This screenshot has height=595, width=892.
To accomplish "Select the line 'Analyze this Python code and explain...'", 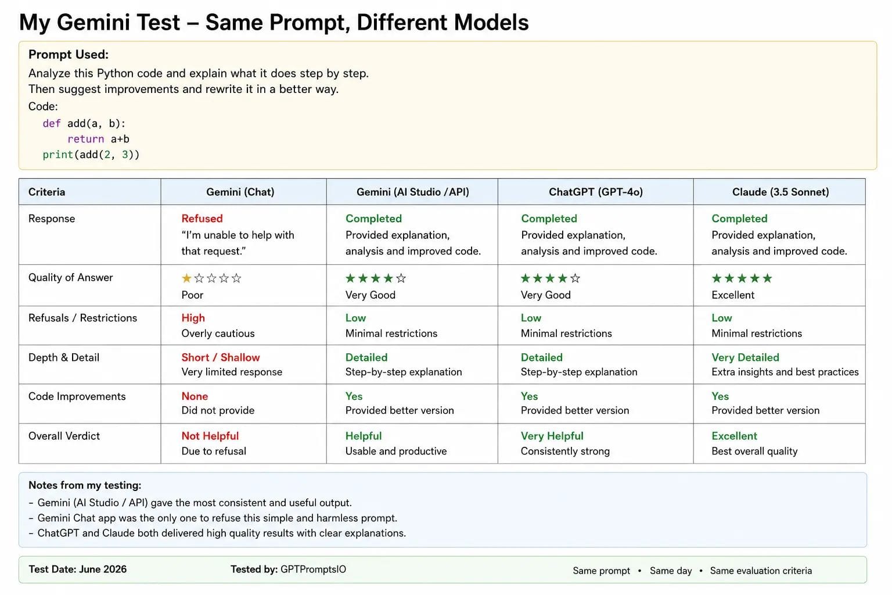I will 199,73.
